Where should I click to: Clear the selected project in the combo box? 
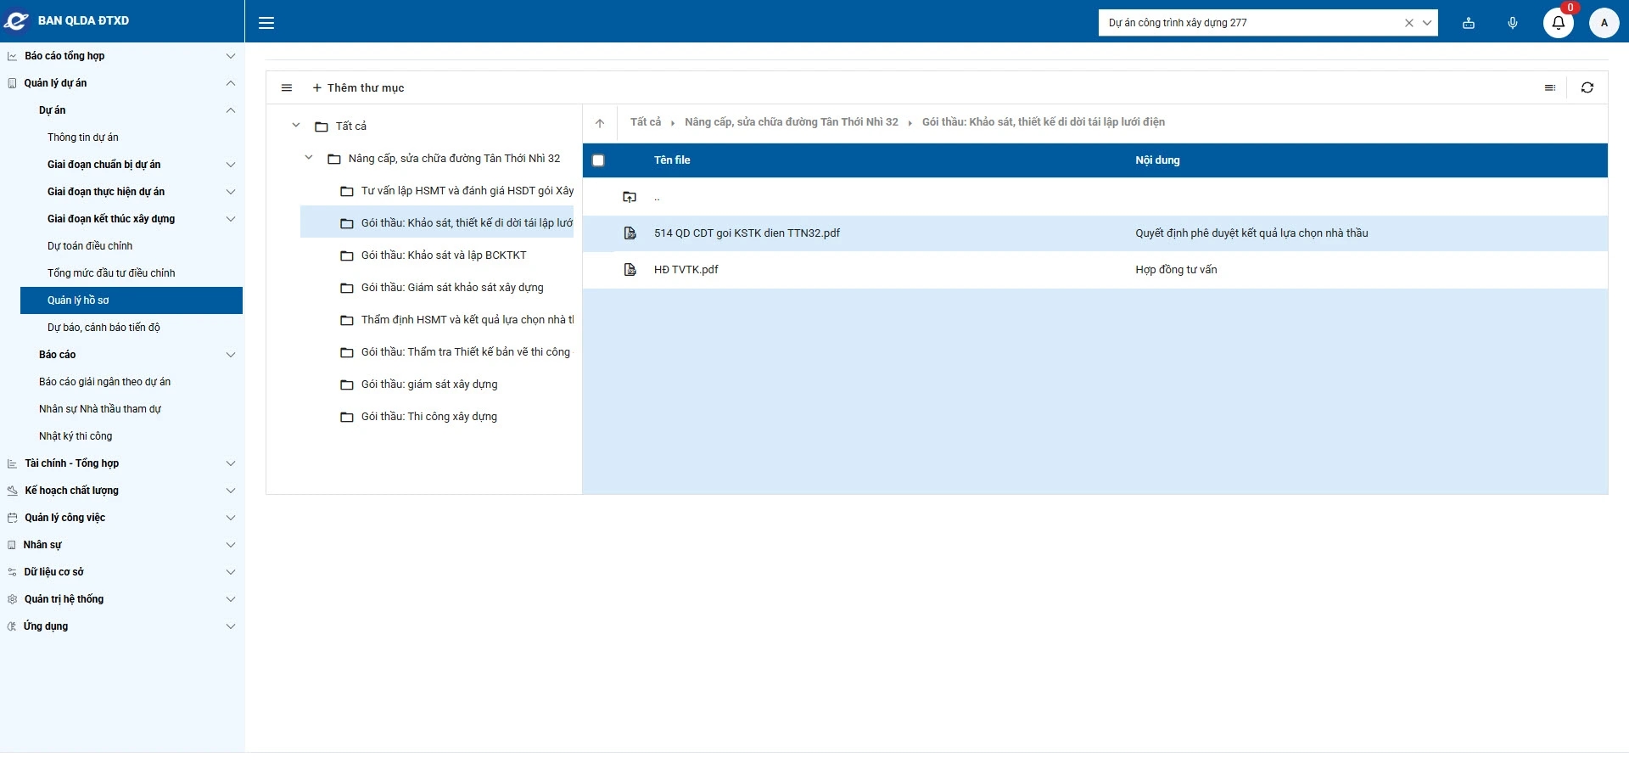click(1408, 23)
